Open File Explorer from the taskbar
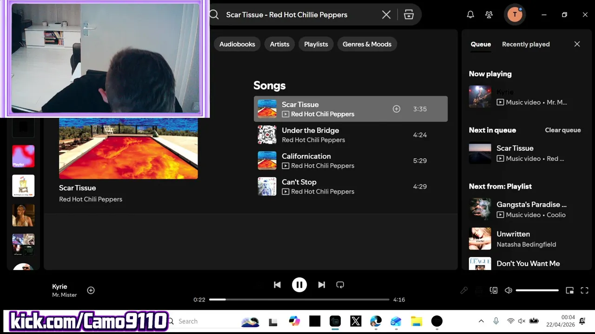 coord(416,321)
